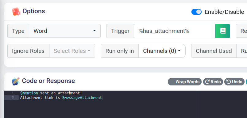Click the red Options section icon

16,11
